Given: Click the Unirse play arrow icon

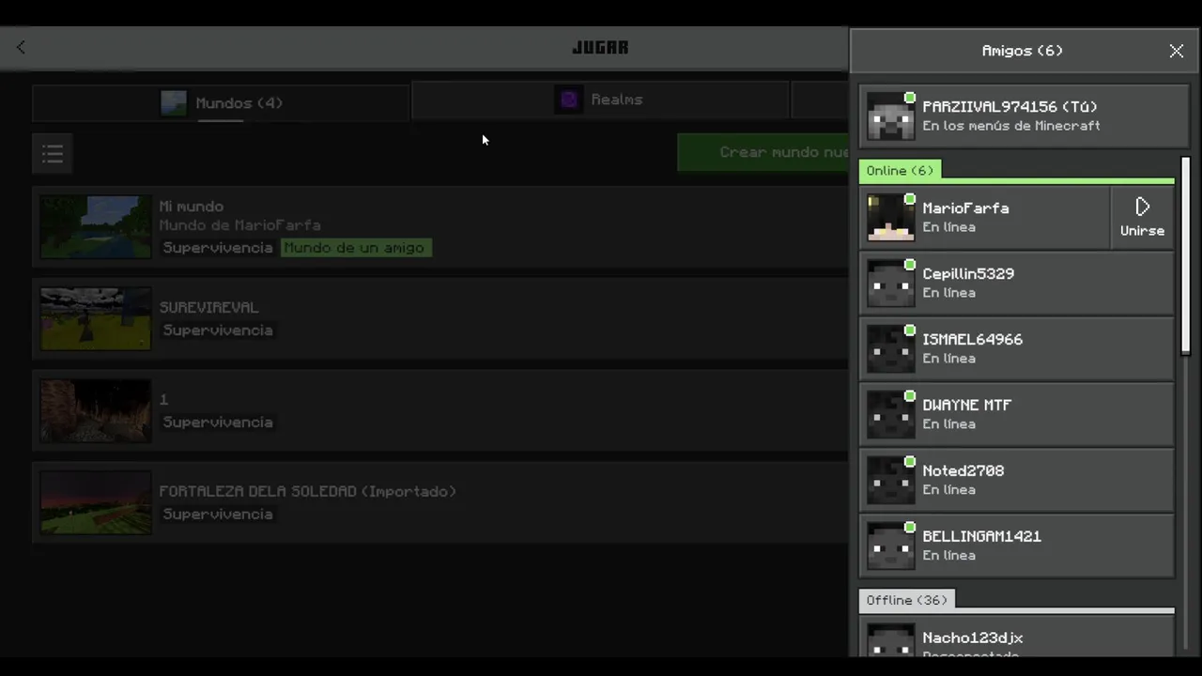Looking at the screenshot, I should [1142, 207].
